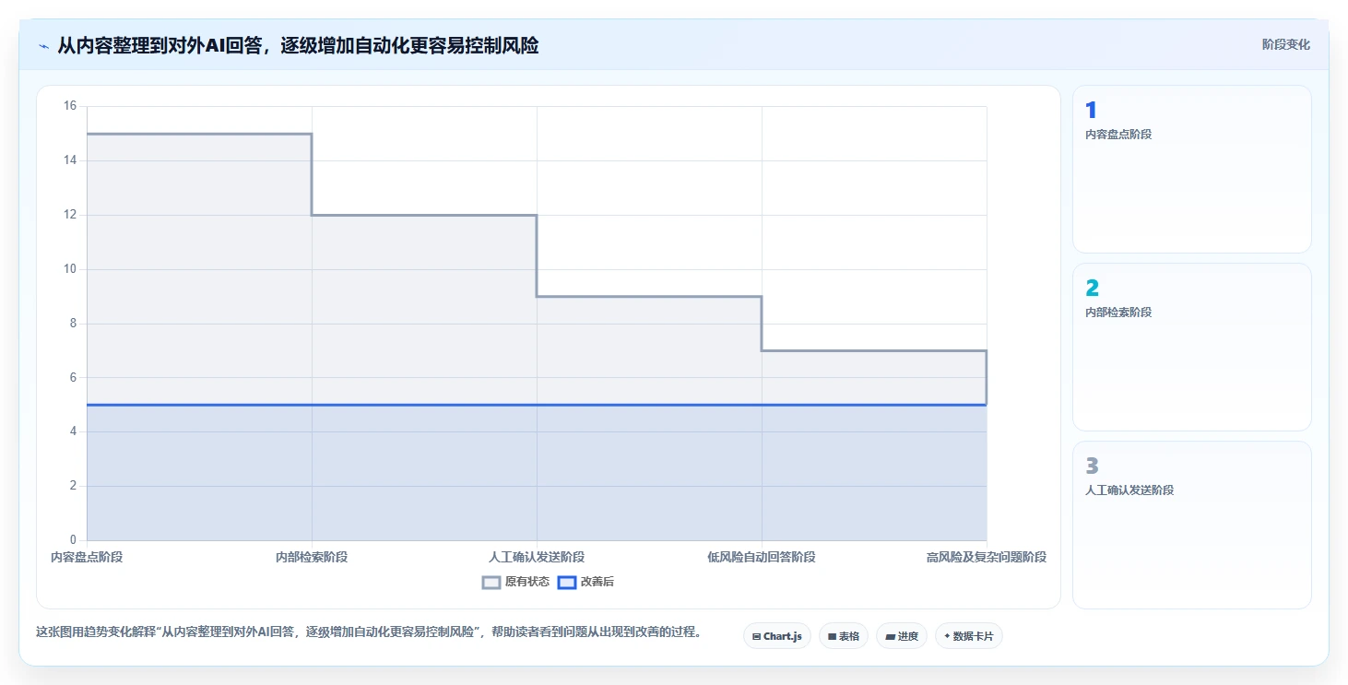Click the gray 原有状态 legend swatch
Viewport: 1348px width, 685px height.
pos(491,582)
